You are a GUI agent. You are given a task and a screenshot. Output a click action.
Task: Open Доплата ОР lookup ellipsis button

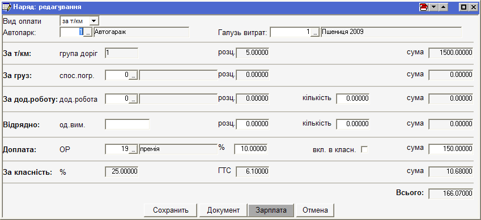(133, 149)
